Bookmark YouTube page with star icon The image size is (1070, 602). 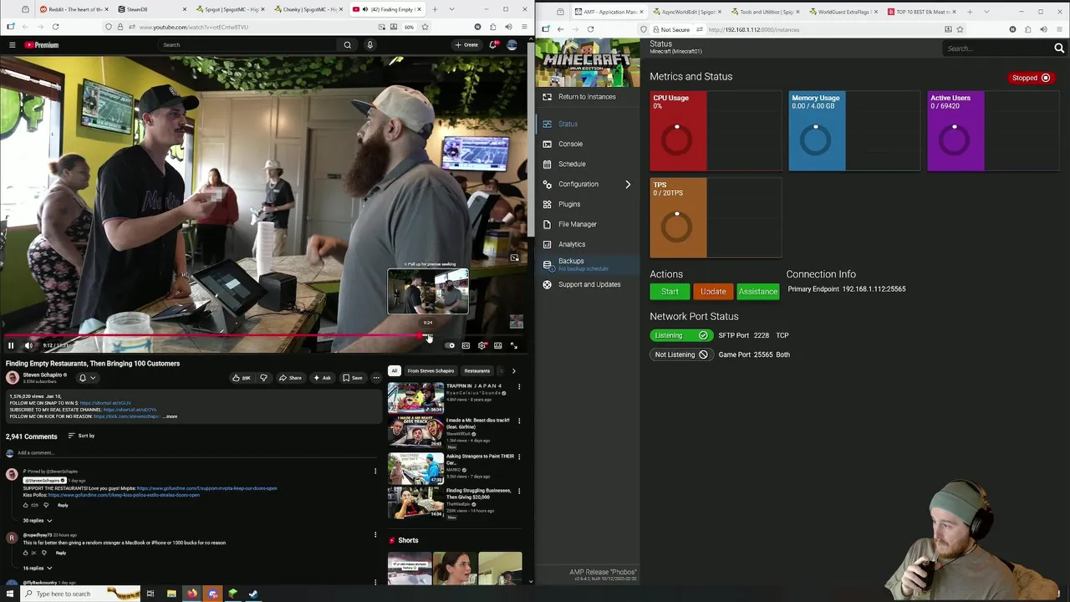(x=425, y=27)
